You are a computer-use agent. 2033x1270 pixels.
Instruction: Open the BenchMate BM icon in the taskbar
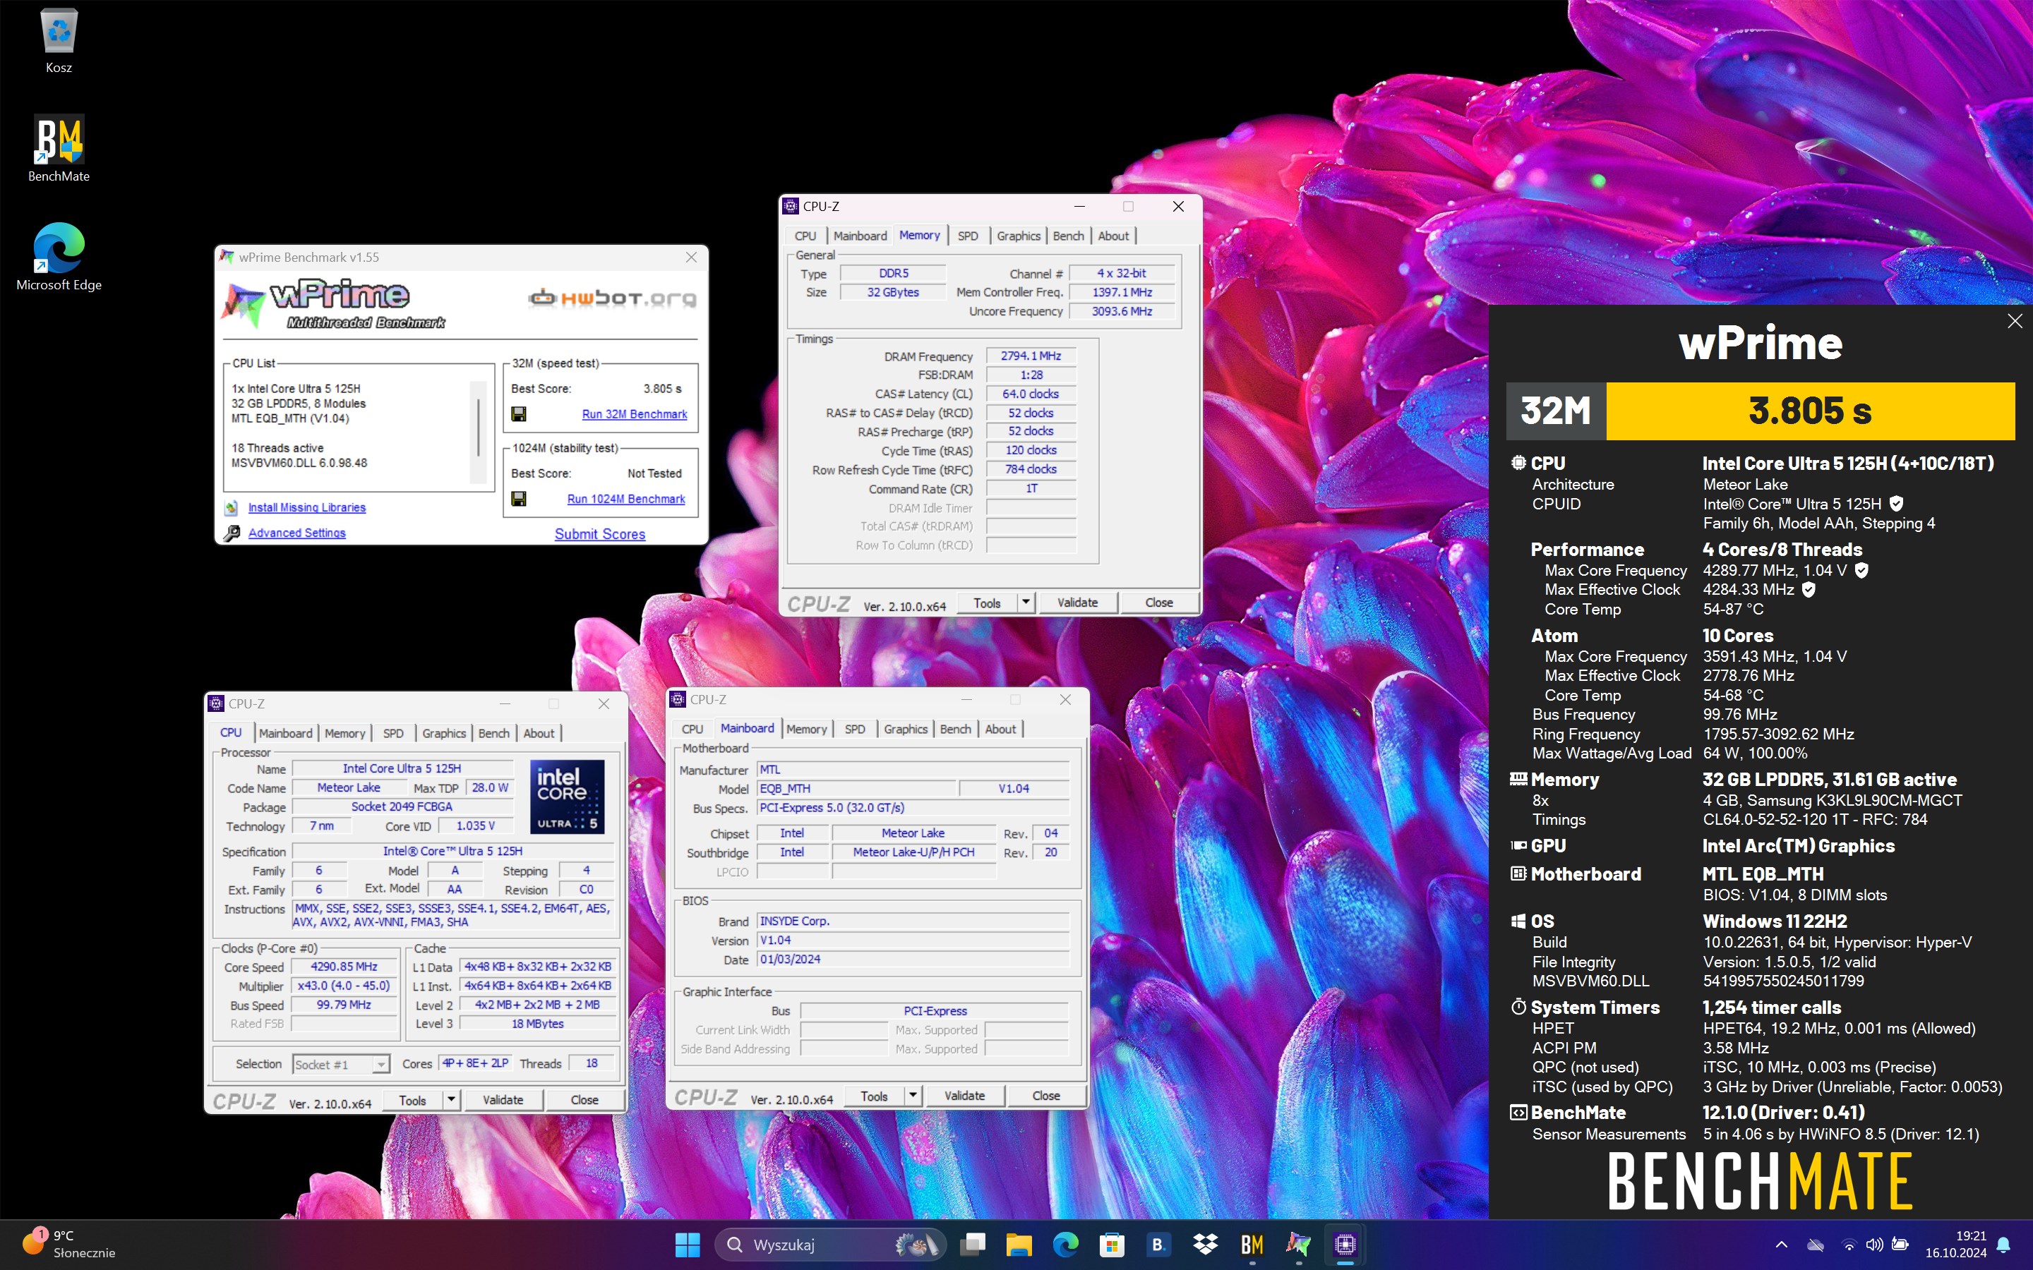[1252, 1245]
